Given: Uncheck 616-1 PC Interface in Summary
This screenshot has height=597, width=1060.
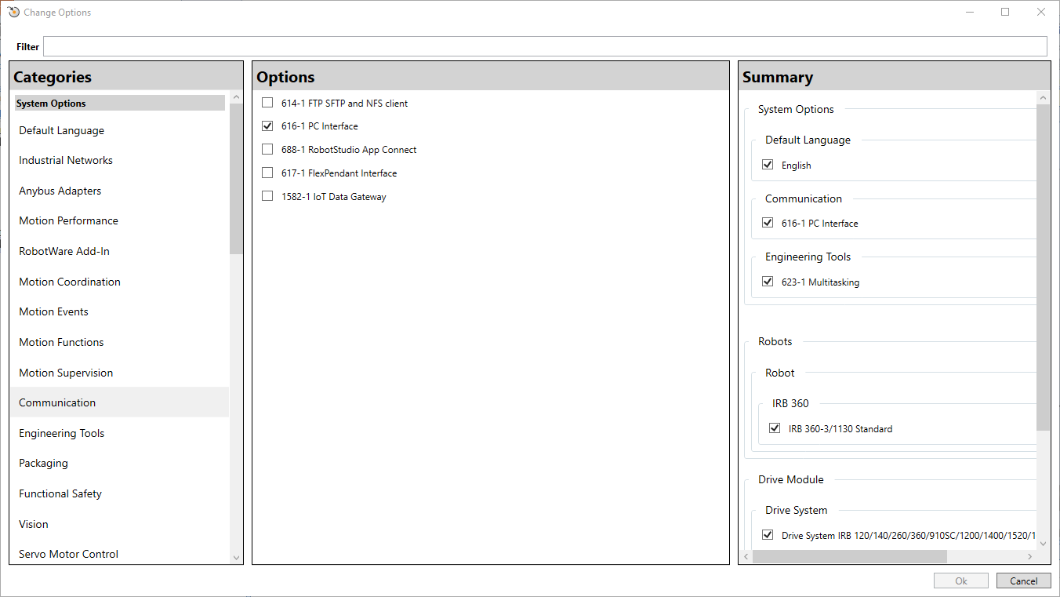Looking at the screenshot, I should click(768, 223).
